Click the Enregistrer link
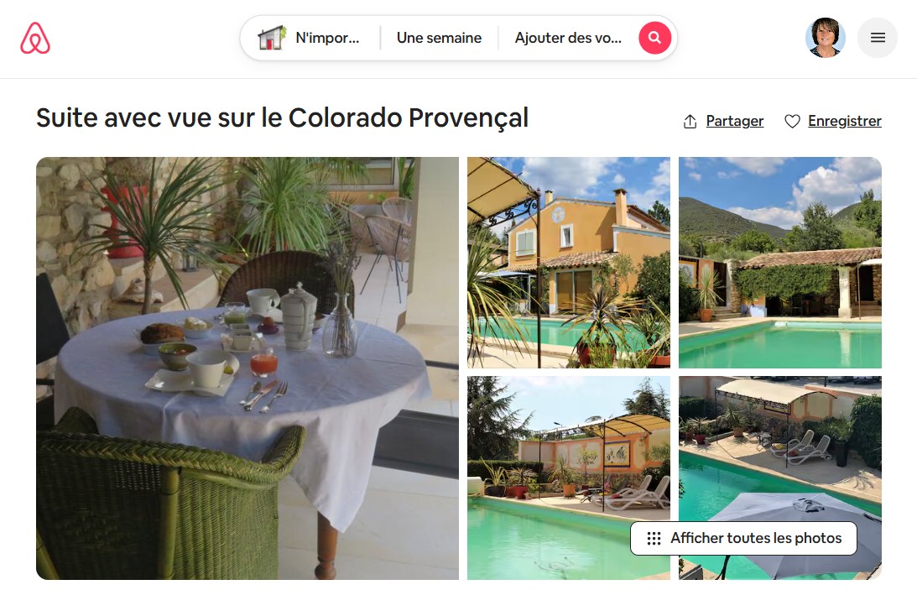Viewport: 917px width, 590px height. coord(845,121)
